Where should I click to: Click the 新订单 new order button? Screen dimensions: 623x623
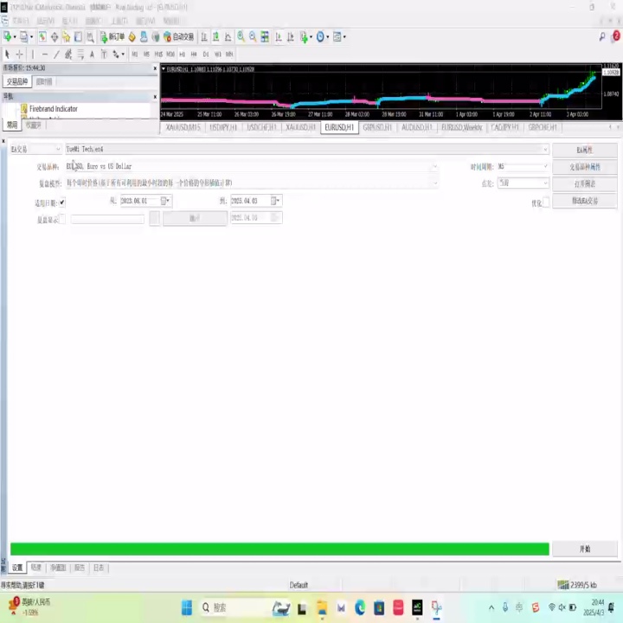point(112,37)
